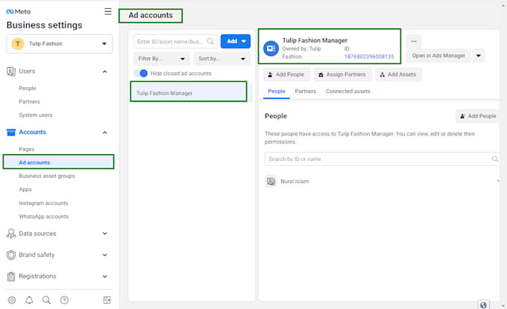Click Add Assets button

398,74
